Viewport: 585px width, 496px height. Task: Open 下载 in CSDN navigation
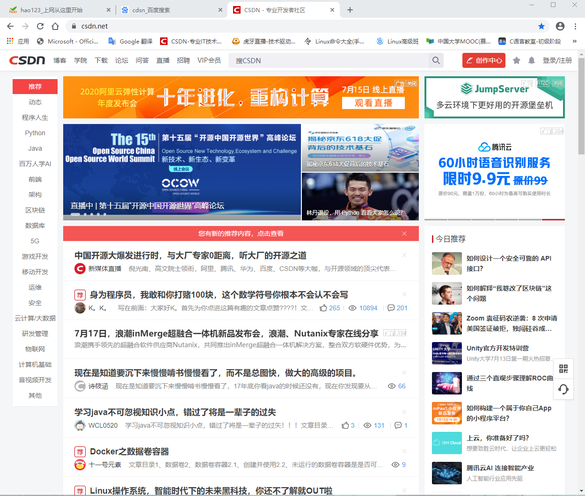click(101, 60)
